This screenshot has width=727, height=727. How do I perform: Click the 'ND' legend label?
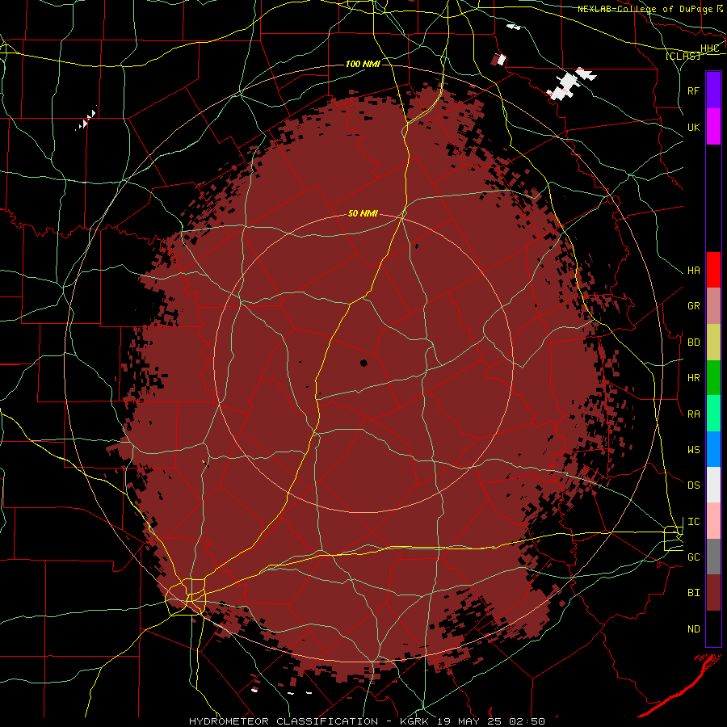click(x=694, y=628)
